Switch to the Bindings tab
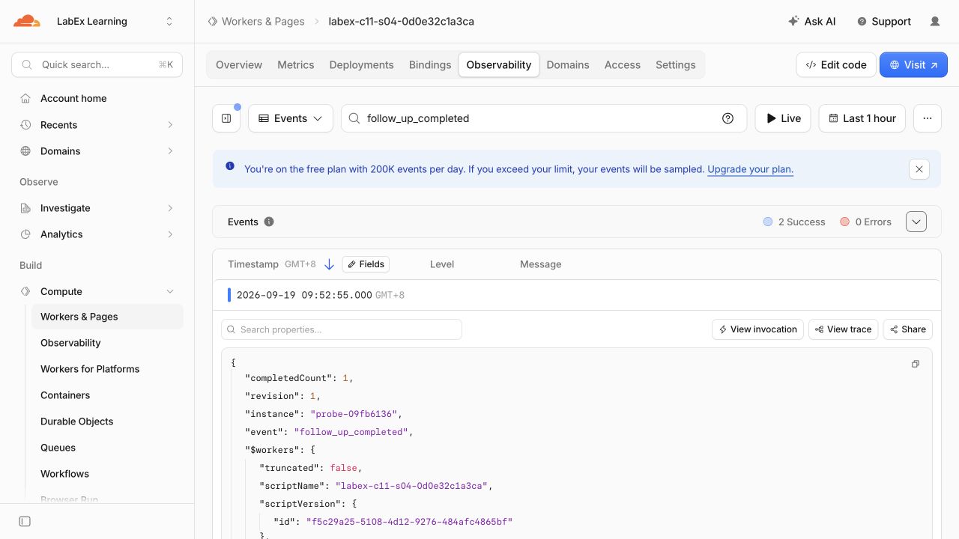The width and height of the screenshot is (959, 539). (430, 65)
